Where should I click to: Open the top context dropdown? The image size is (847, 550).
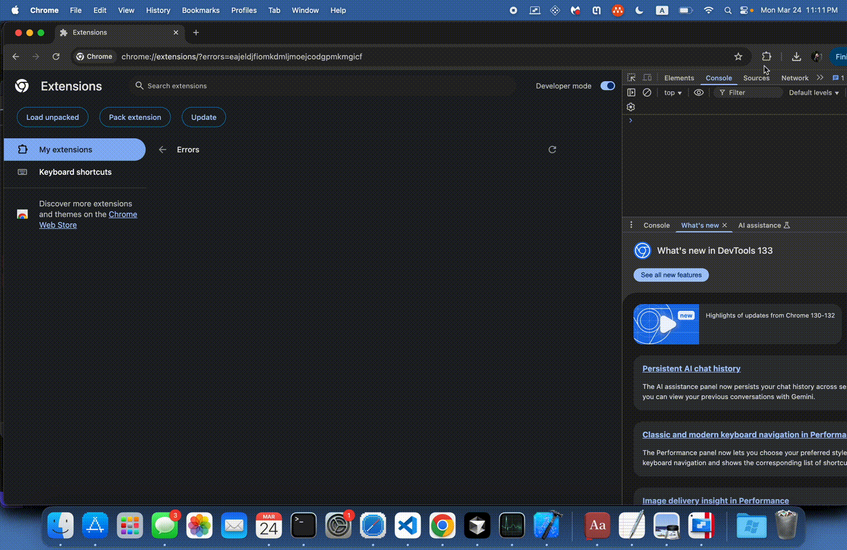click(x=673, y=92)
